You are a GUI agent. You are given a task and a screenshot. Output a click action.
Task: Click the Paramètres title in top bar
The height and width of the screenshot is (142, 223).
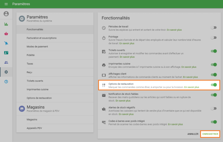pos(21,4)
